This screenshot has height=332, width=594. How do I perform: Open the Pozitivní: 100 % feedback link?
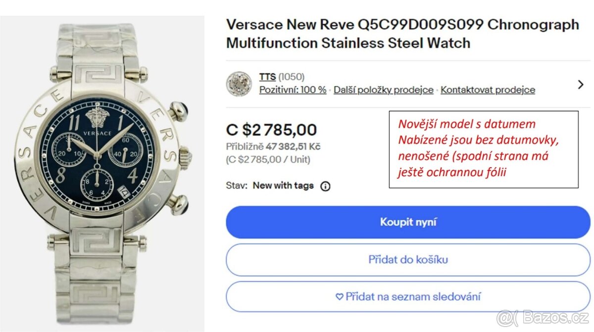click(293, 90)
